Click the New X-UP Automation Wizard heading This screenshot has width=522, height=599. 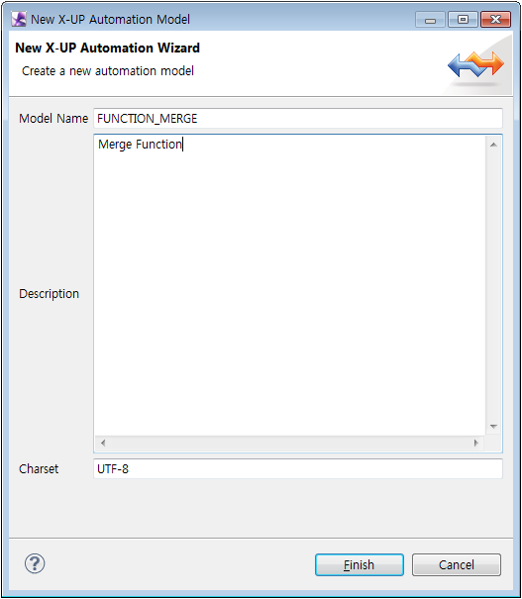pos(107,48)
